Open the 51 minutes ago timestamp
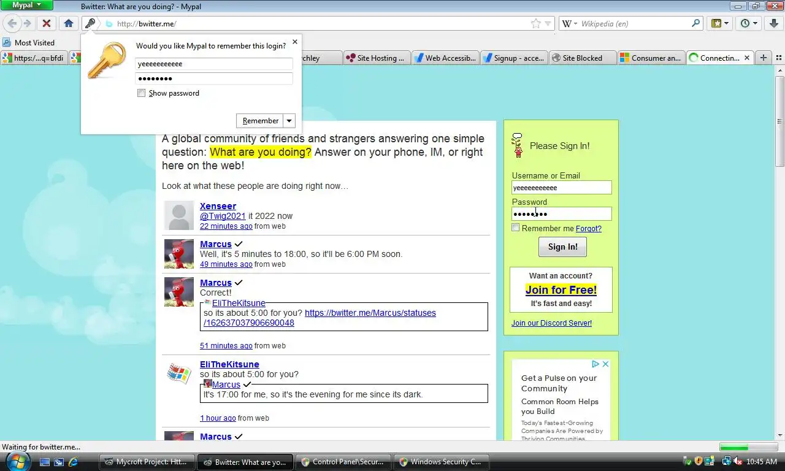Screen dimensions: 785x471 [226, 346]
